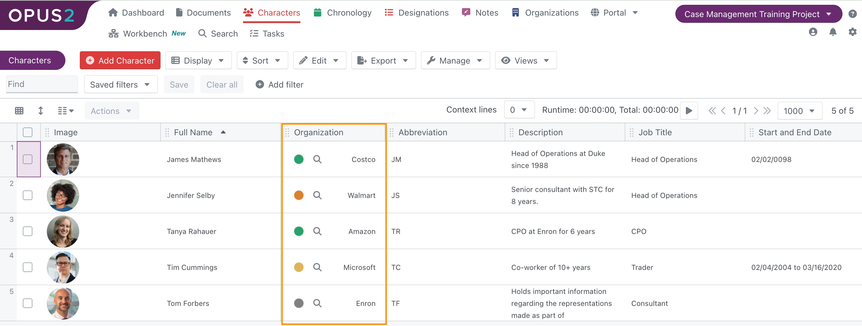This screenshot has height=326, width=862.
Task: Click into the Find input field
Action: 42,84
